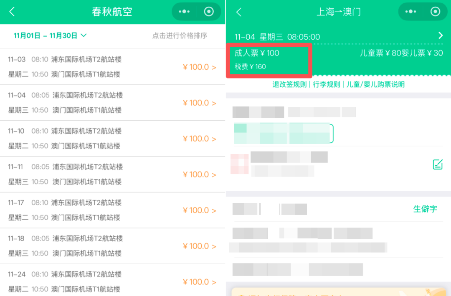Select the 11-10 星期二 flight's ¥100.0 price
This screenshot has width=451, height=296.
[x=199, y=139]
